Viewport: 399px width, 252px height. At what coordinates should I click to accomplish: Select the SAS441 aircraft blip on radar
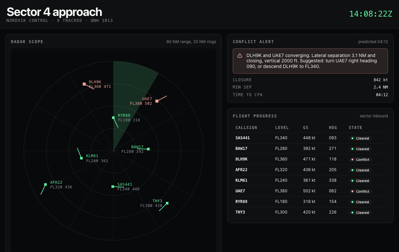click(113, 187)
